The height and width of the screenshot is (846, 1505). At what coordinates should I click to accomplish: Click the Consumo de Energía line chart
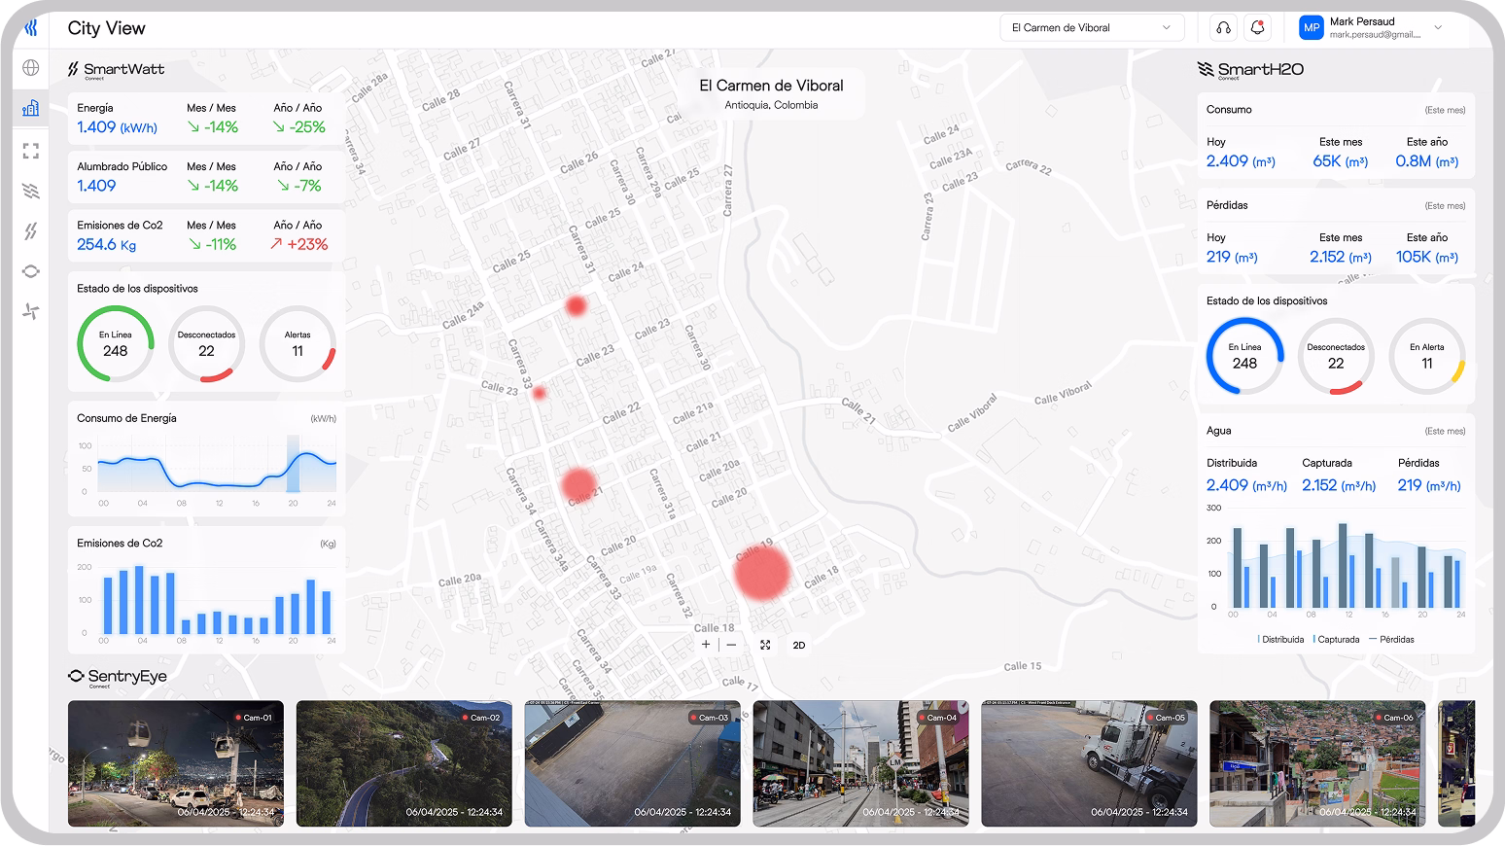click(206, 470)
